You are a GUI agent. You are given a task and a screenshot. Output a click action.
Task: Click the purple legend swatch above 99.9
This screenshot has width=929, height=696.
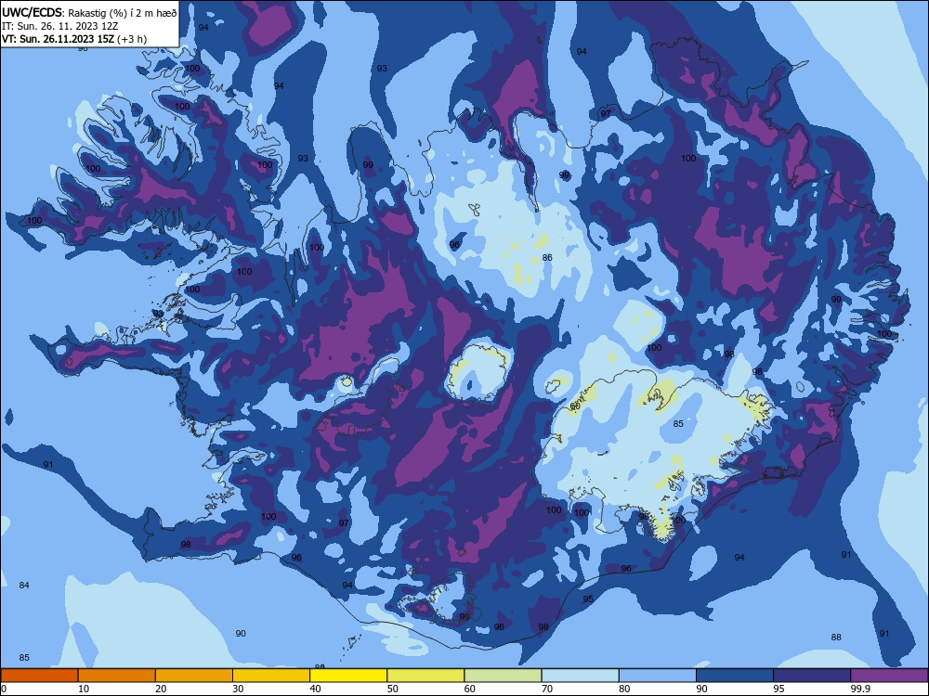pyautogui.click(x=889, y=676)
